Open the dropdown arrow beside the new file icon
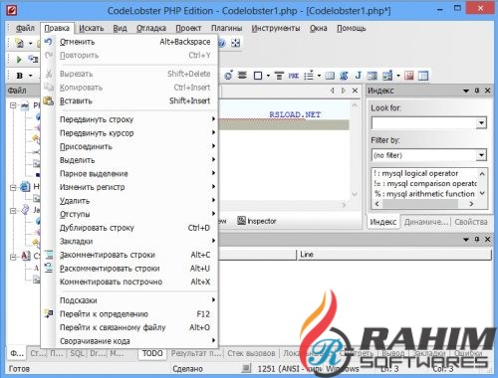Screen dimensions: 498x378 (x=30, y=43)
